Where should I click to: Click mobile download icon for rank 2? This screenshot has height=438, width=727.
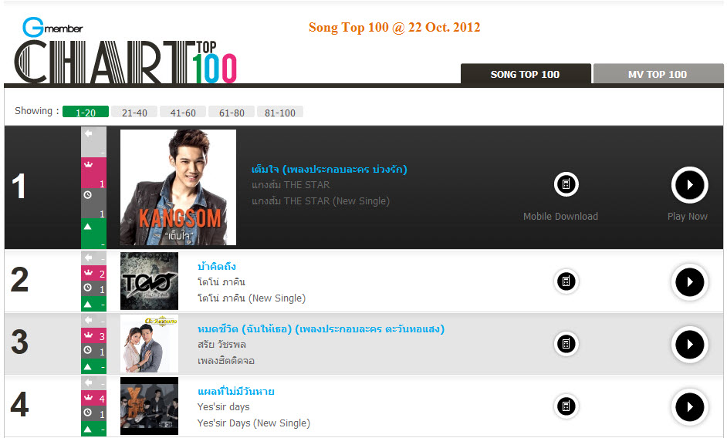point(566,281)
